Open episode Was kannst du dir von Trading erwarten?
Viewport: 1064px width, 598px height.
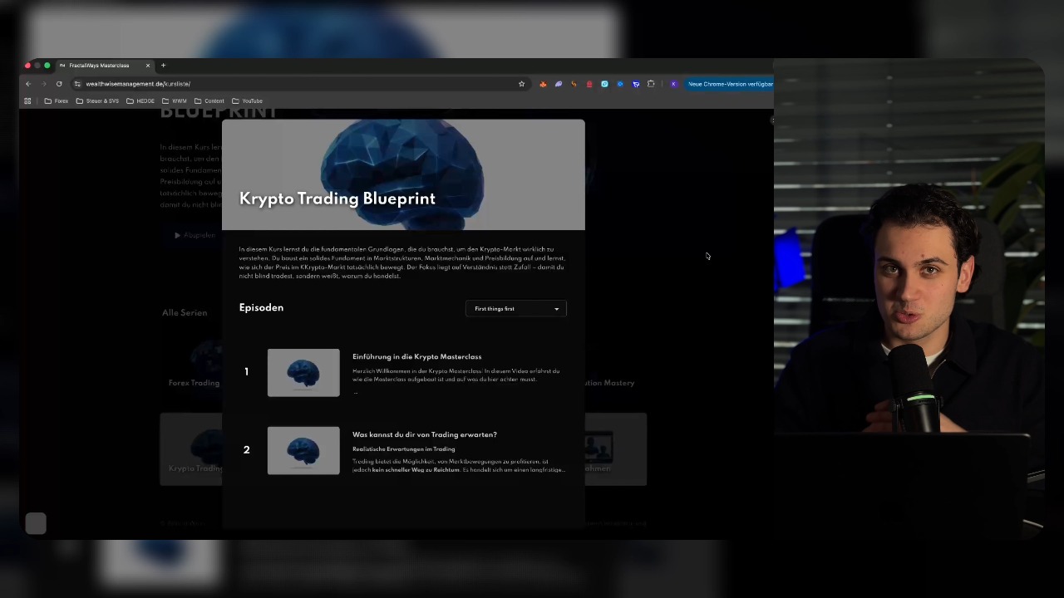425,434
